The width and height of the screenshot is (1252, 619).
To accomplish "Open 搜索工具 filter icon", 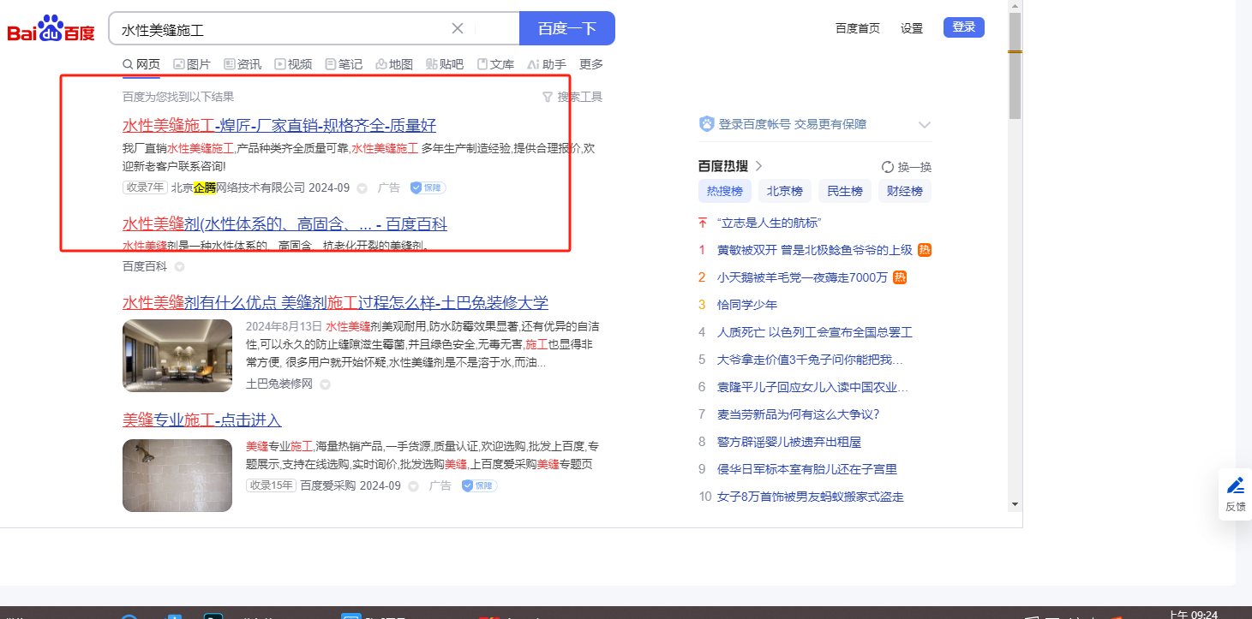I will (x=548, y=98).
